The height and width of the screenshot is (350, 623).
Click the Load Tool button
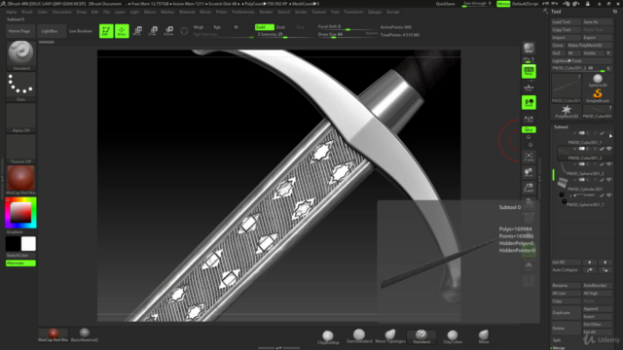[567, 21]
